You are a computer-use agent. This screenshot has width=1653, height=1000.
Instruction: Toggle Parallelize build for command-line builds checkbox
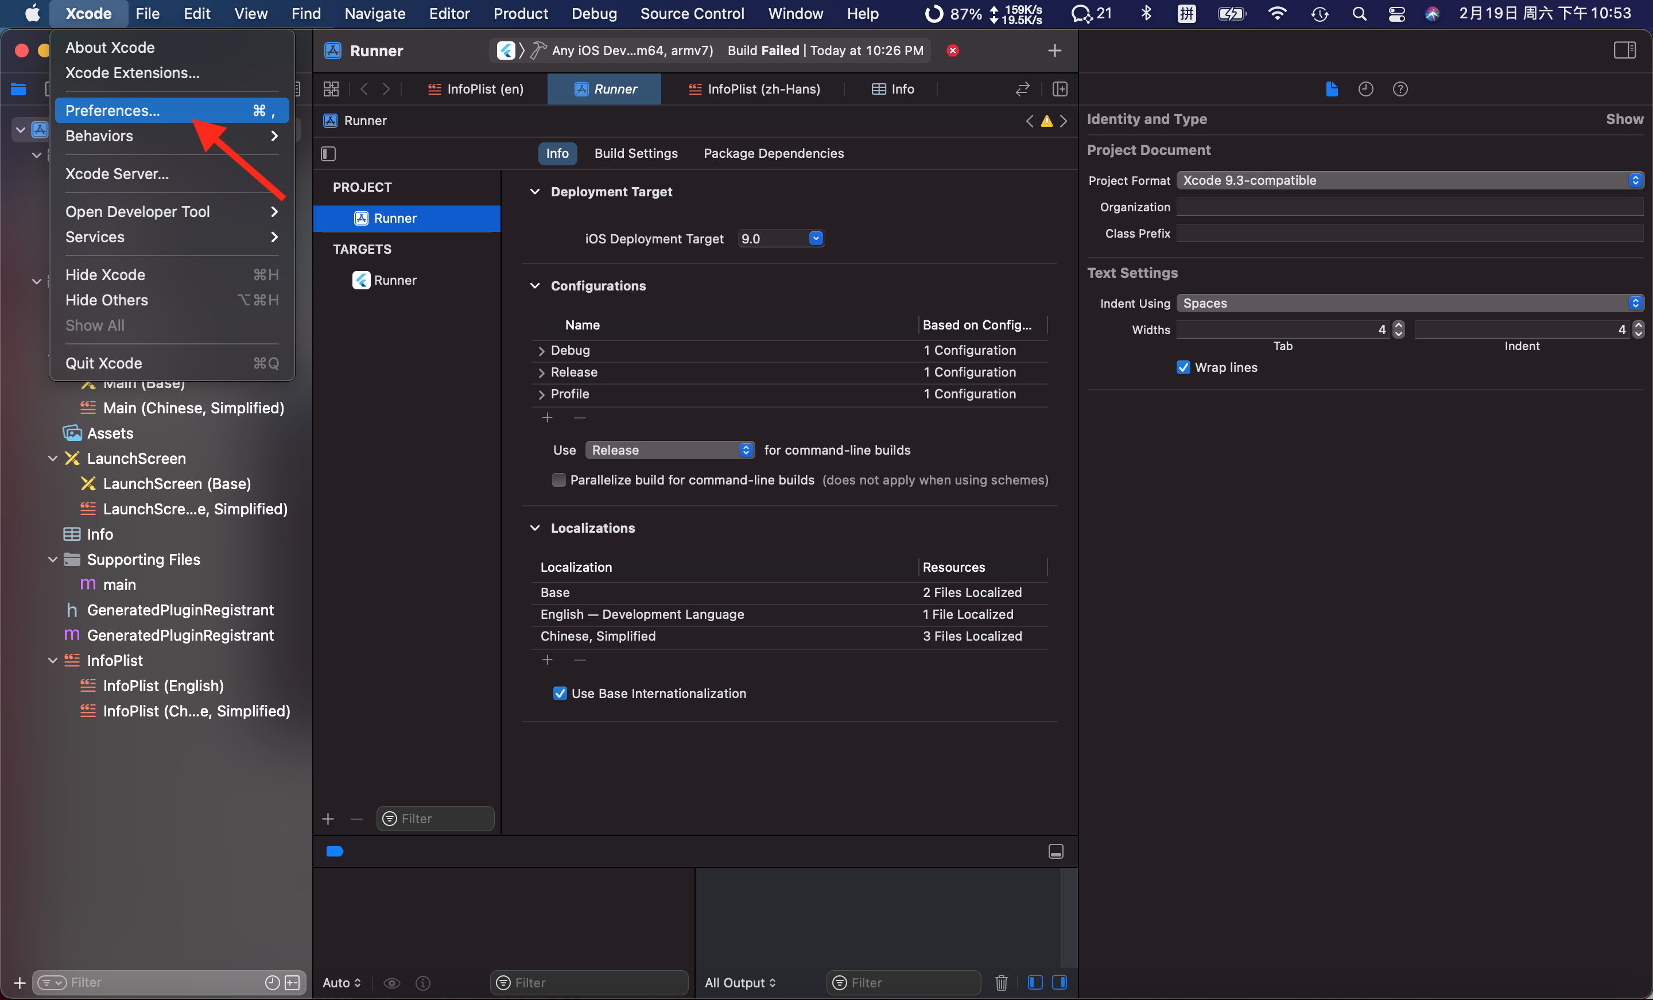click(x=558, y=480)
